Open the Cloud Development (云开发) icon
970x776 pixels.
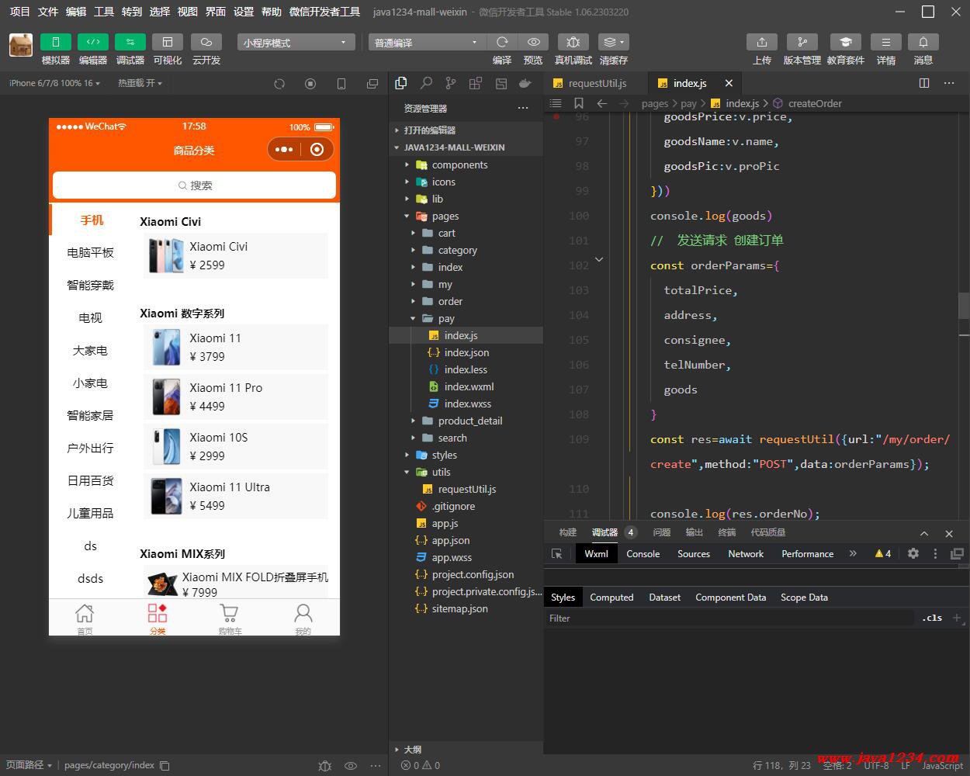coord(206,42)
